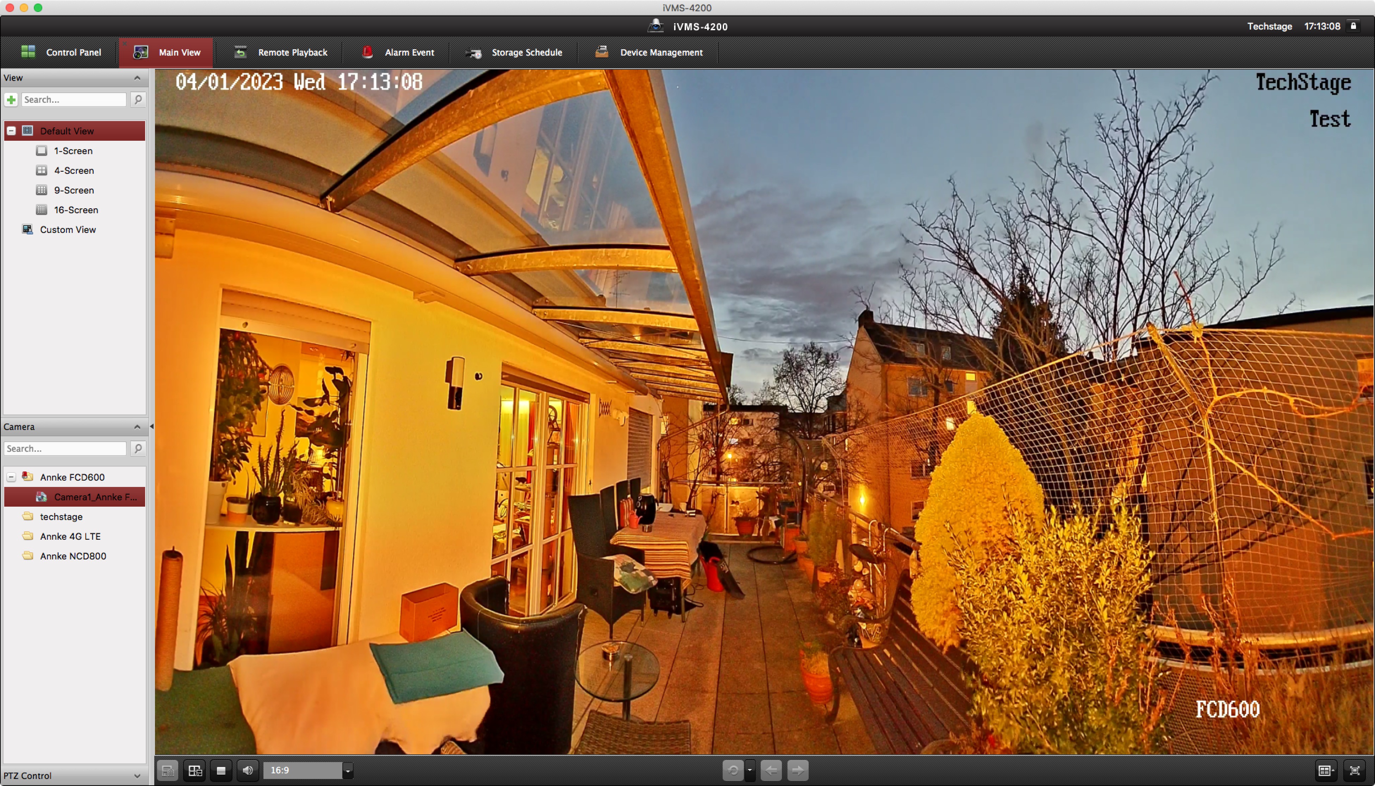Mute audio with the speaker icon
The width and height of the screenshot is (1375, 786).
pos(248,771)
